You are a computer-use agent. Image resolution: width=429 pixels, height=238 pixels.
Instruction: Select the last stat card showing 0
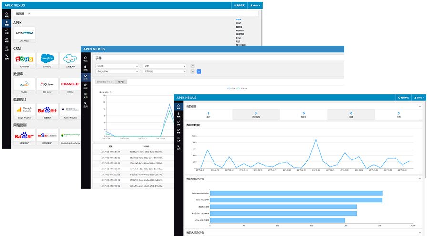coord(398,115)
